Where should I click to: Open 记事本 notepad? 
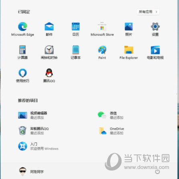coord(75,52)
